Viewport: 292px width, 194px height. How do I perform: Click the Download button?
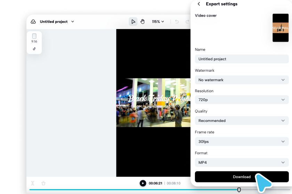point(242,177)
